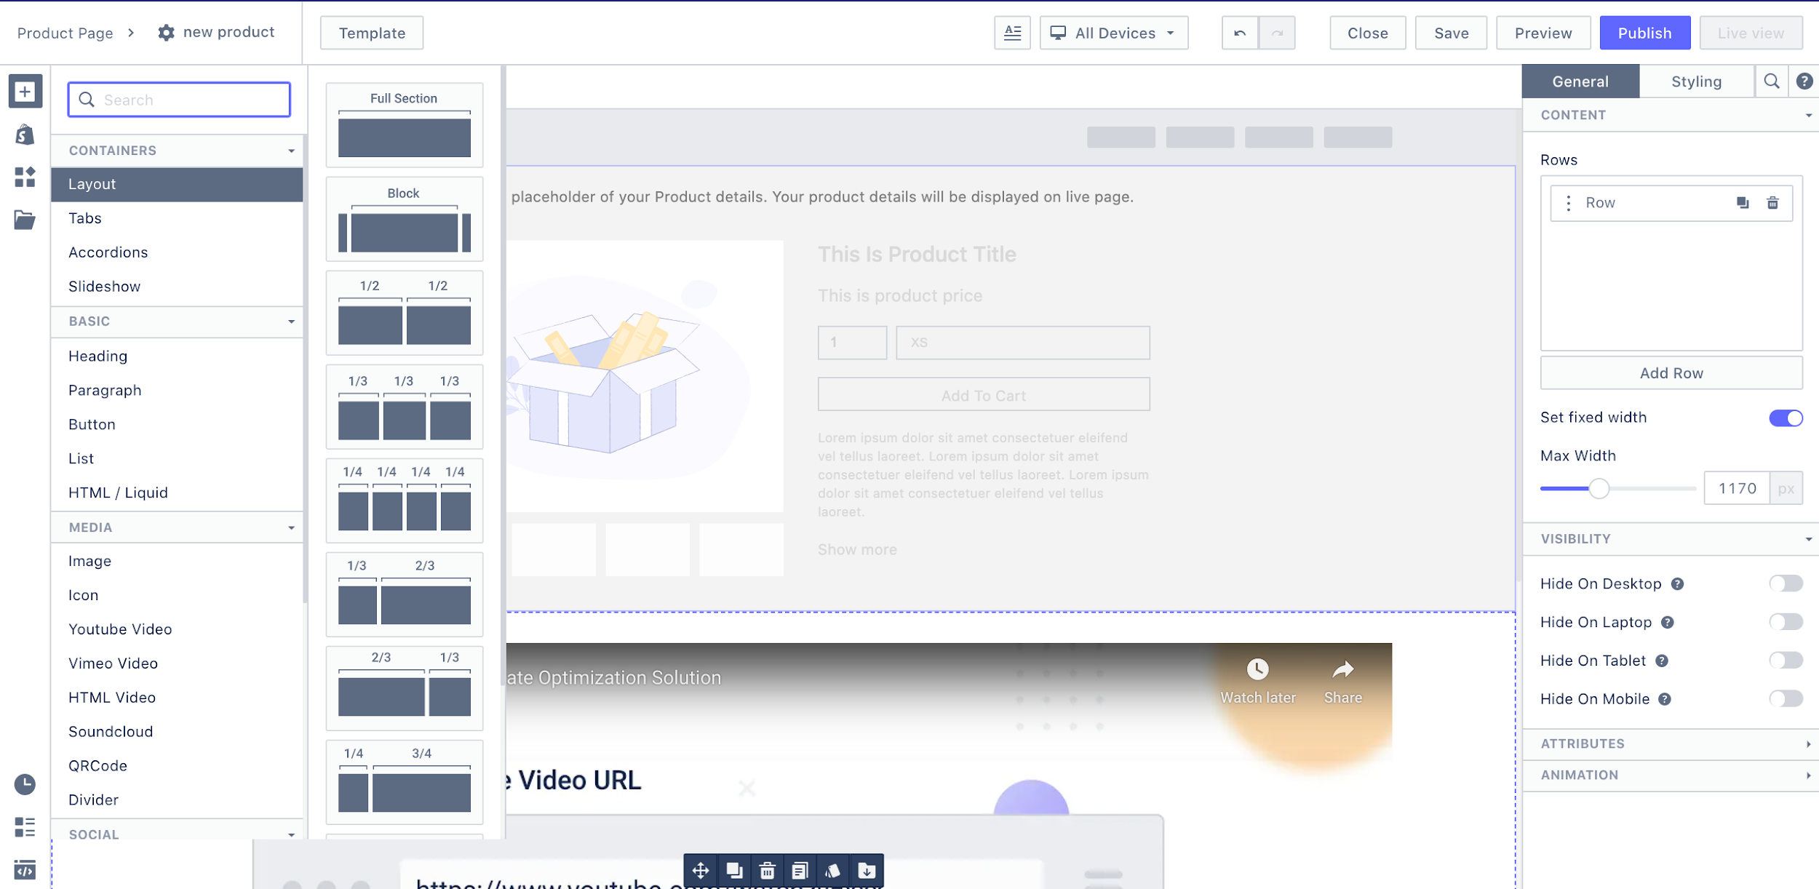Screen dimensions: 1819x889
Task: Click the move element crosshair icon
Action: coord(701,871)
